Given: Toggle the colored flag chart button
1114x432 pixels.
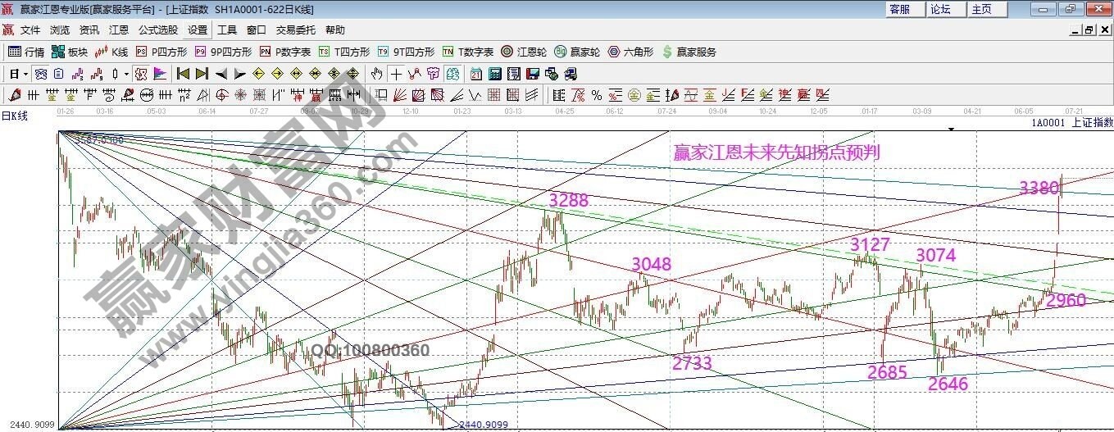Looking at the screenshot, I should point(159,74).
